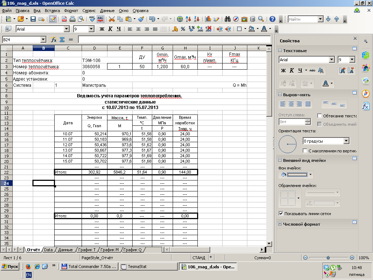The width and height of the screenshot is (373, 280).
Task: Sort Ascending icon
Action: click(188, 19)
